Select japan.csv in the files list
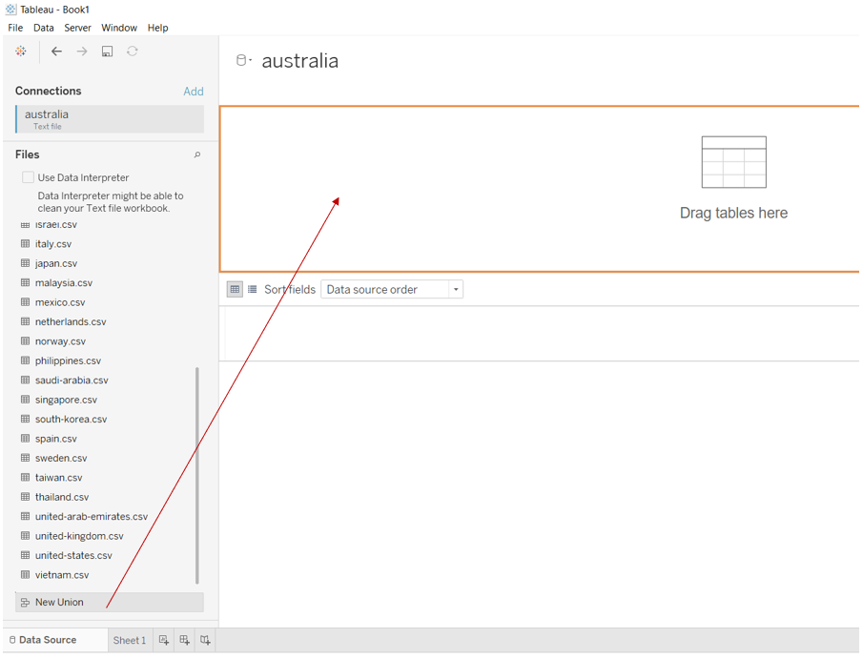 (56, 263)
